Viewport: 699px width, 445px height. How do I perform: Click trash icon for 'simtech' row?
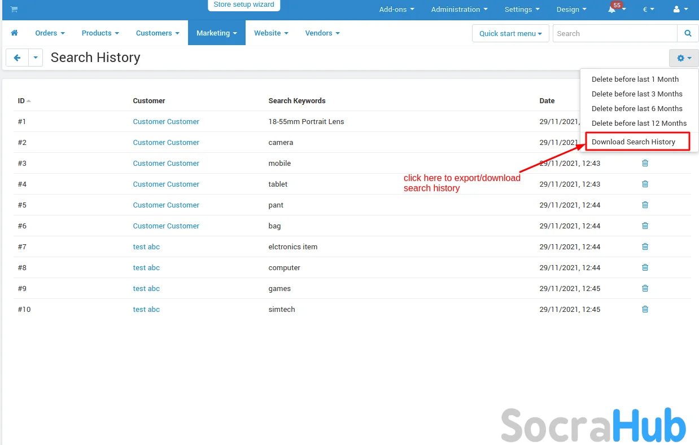click(645, 309)
